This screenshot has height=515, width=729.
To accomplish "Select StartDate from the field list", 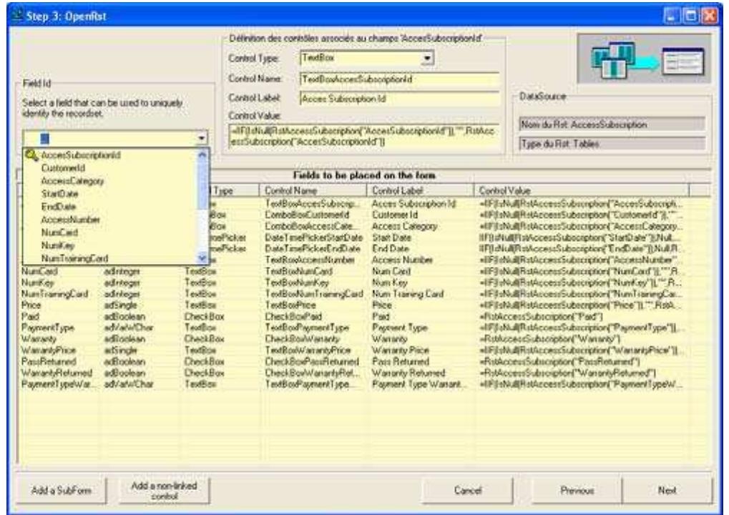I will point(57,195).
